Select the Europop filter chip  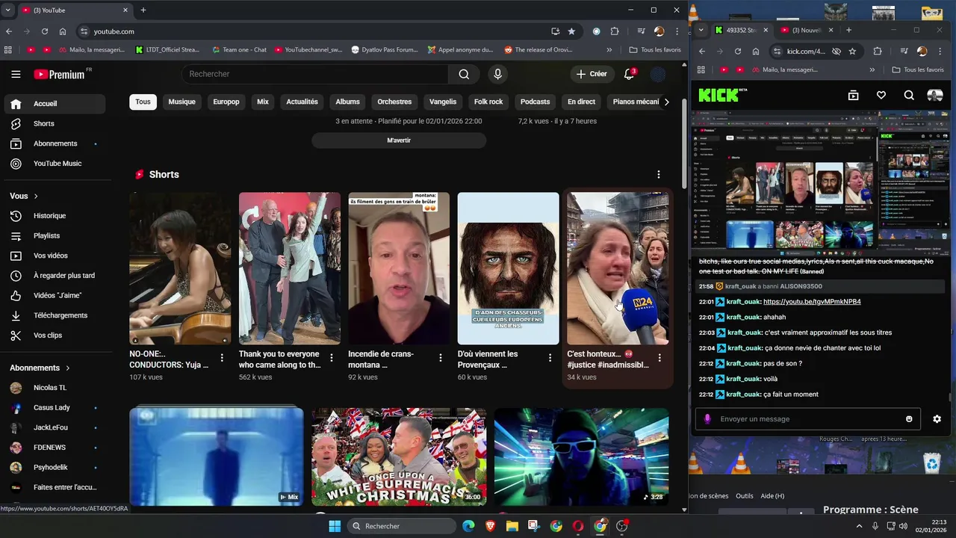[x=226, y=102]
